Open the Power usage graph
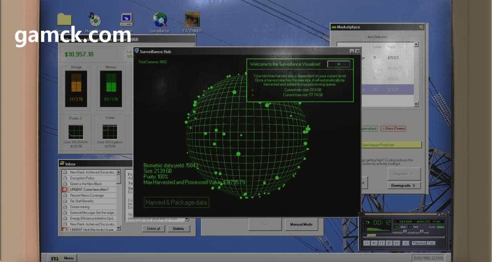The width and height of the screenshot is (492, 262). pos(76,132)
